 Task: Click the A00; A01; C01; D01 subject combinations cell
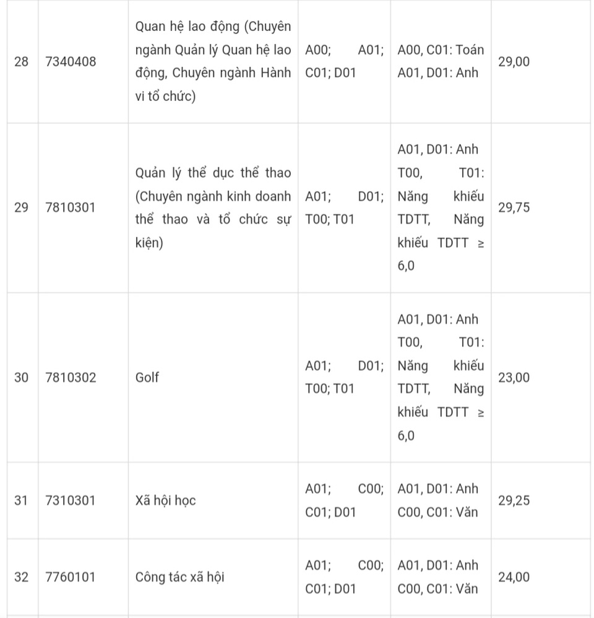click(344, 61)
